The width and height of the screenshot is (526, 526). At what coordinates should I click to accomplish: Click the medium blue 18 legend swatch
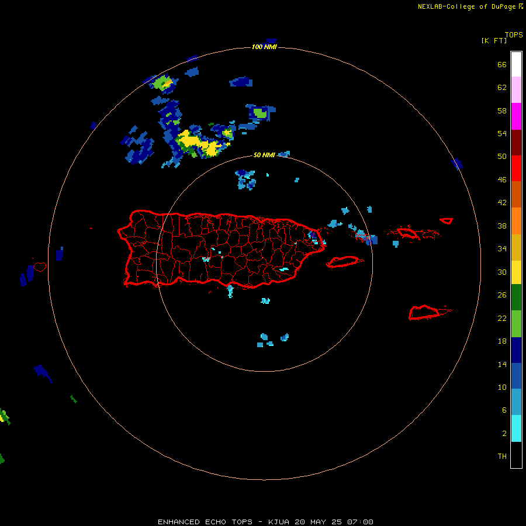click(516, 376)
